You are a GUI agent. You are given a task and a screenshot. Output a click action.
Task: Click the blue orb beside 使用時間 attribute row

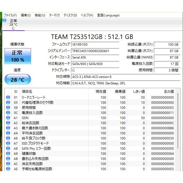[8, 107]
